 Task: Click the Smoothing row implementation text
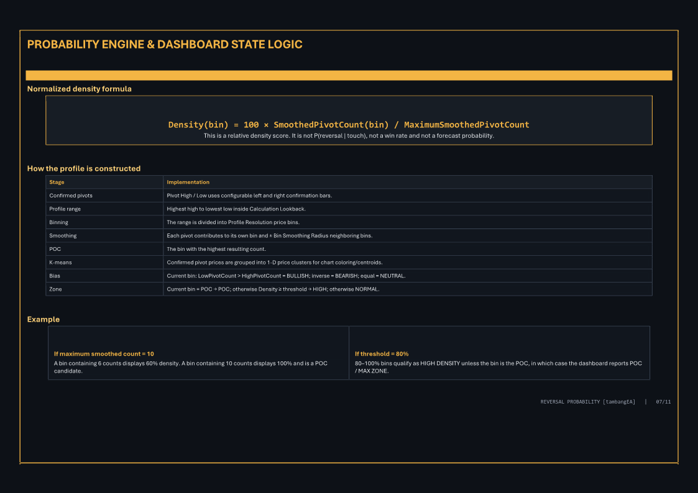point(269,235)
